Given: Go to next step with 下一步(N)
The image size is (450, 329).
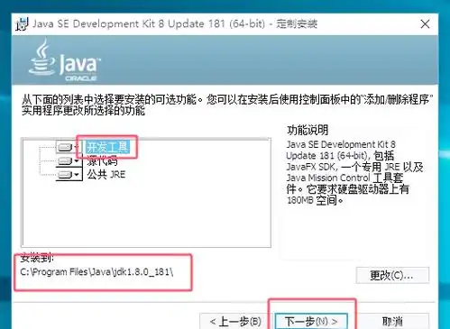Looking at the screenshot, I should tap(311, 322).
